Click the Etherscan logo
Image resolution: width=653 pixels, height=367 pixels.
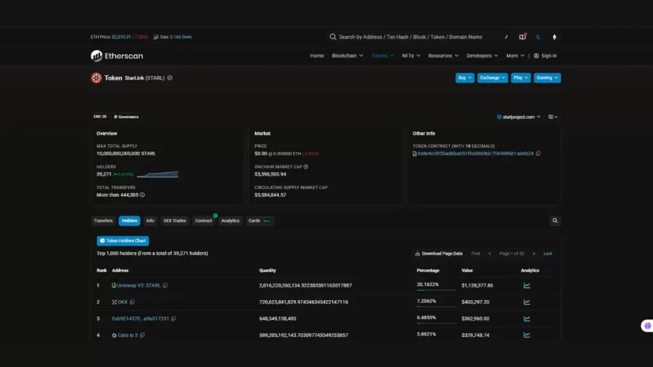pyautogui.click(x=117, y=56)
